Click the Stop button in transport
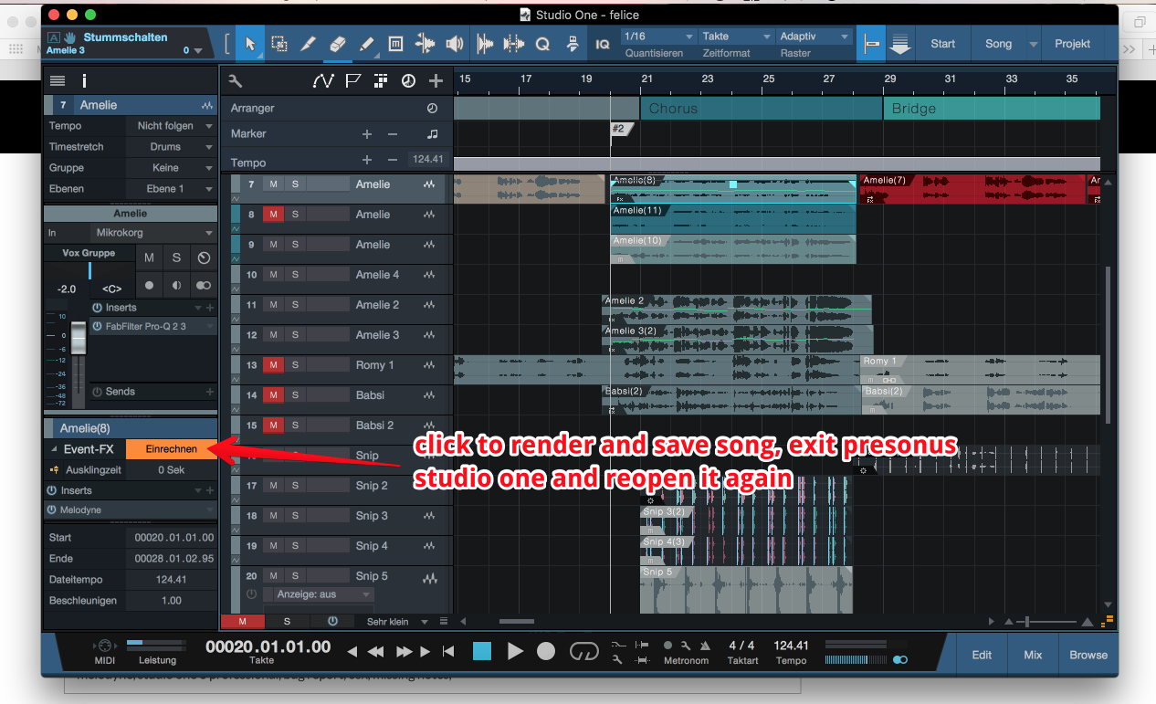1156x704 pixels. point(482,651)
